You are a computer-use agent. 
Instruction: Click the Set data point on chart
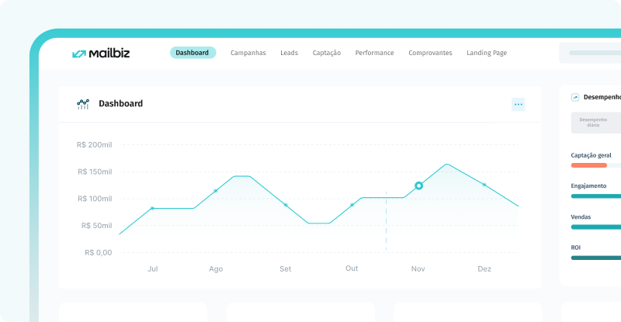[286, 205]
